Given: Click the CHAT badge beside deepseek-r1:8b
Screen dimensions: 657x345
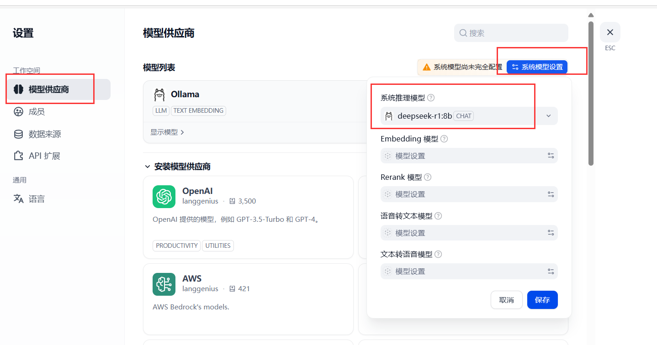Looking at the screenshot, I should click(464, 116).
